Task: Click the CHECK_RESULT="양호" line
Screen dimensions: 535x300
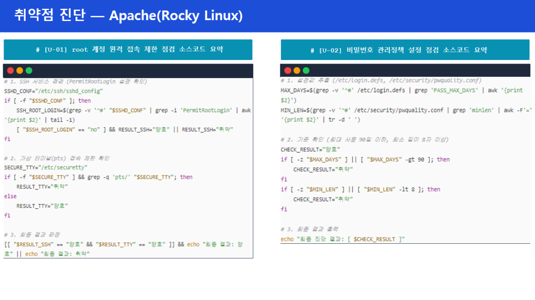Action: pos(310,150)
